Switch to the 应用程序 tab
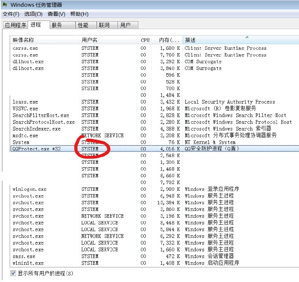The width and height of the screenshot is (299, 282). [x=15, y=25]
